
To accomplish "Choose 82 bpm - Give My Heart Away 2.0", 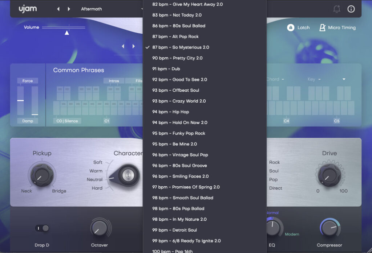I will point(205,4).
